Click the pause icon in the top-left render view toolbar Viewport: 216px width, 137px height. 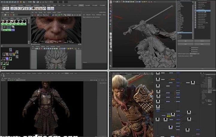point(72,15)
